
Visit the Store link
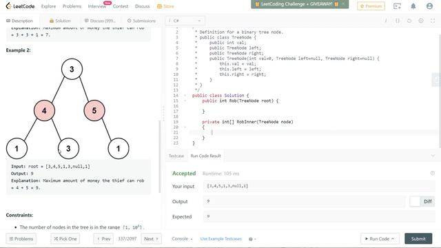click(165, 6)
